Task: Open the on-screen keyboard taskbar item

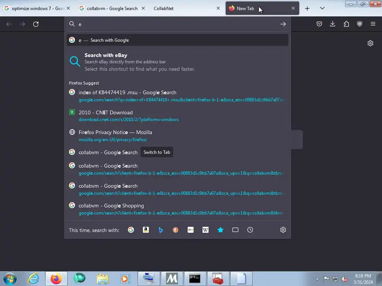Action: [148, 279]
